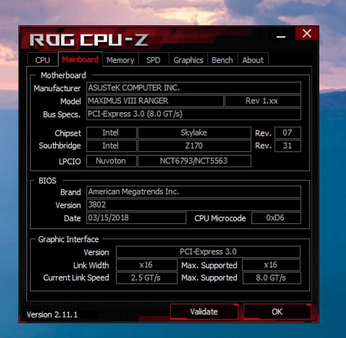Click the Chipset vendor Intel field

coord(111,132)
